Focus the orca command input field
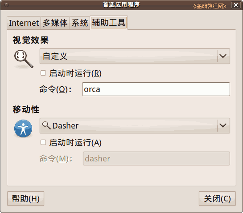Image resolution: width=243 pixels, height=213 pixels. tap(156, 89)
